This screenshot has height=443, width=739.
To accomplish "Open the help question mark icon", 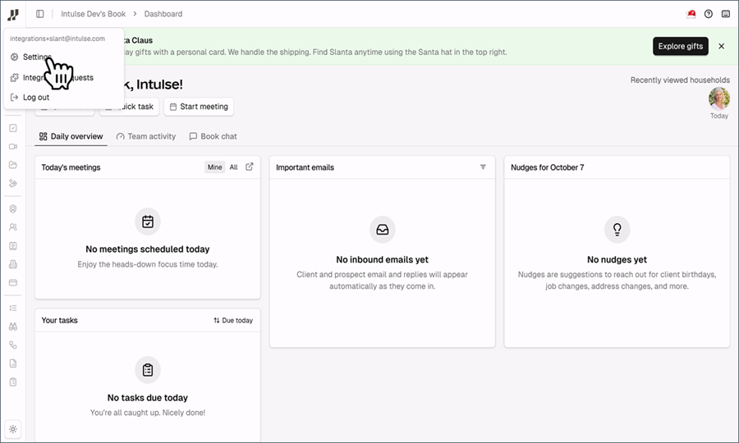I will click(709, 14).
